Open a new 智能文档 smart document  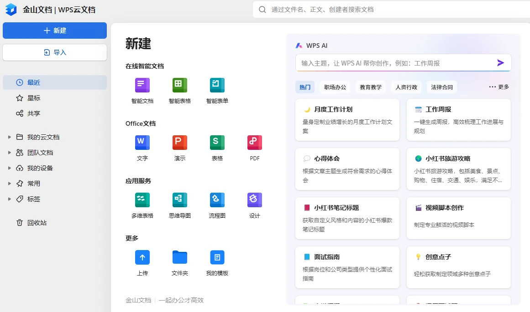[142, 86]
